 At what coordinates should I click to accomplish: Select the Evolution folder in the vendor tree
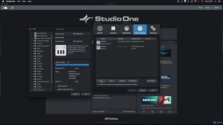pos(40,64)
